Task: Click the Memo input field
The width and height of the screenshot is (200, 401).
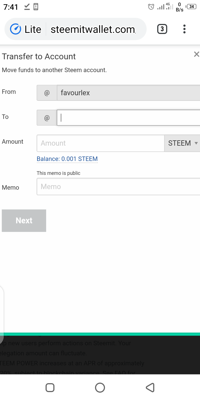Action: (x=118, y=187)
